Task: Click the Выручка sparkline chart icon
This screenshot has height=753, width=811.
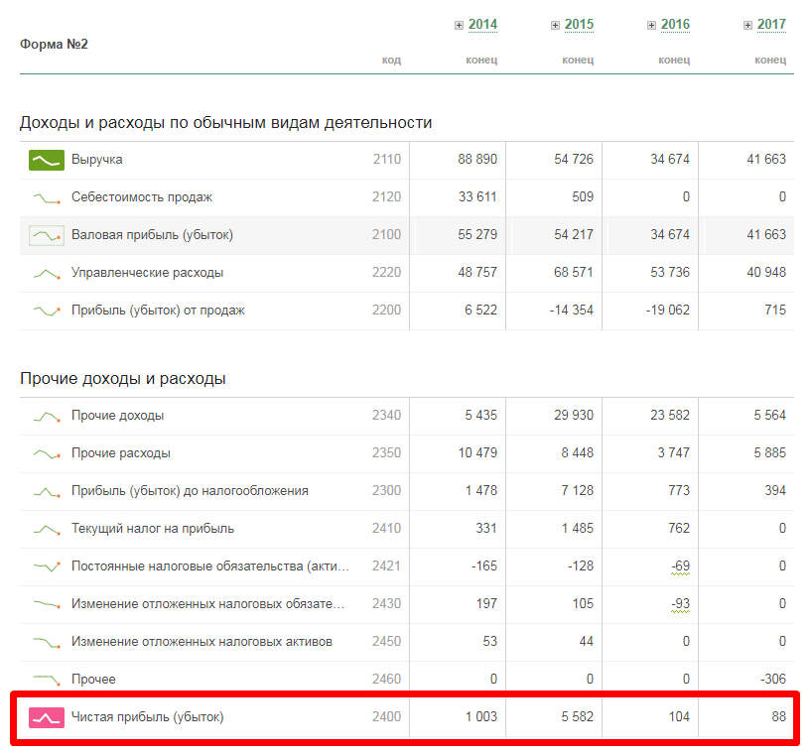Action: pyautogui.click(x=47, y=160)
